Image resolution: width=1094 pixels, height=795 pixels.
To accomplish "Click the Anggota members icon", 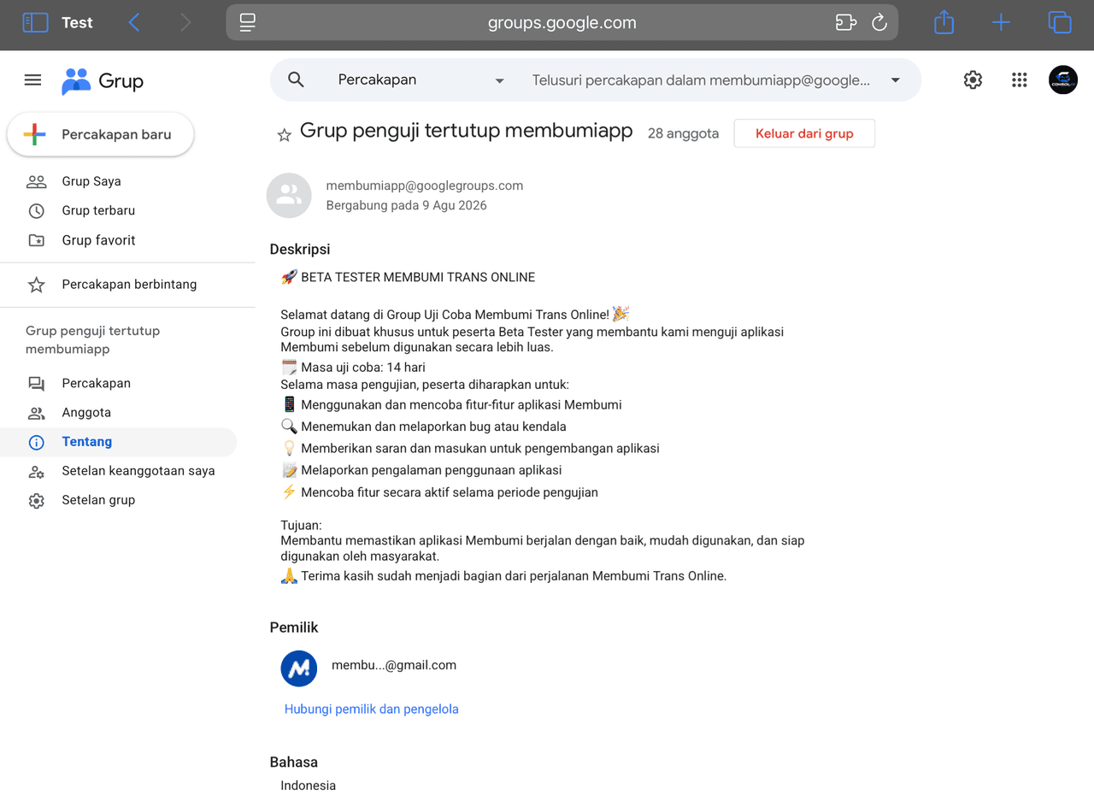I will pos(36,413).
